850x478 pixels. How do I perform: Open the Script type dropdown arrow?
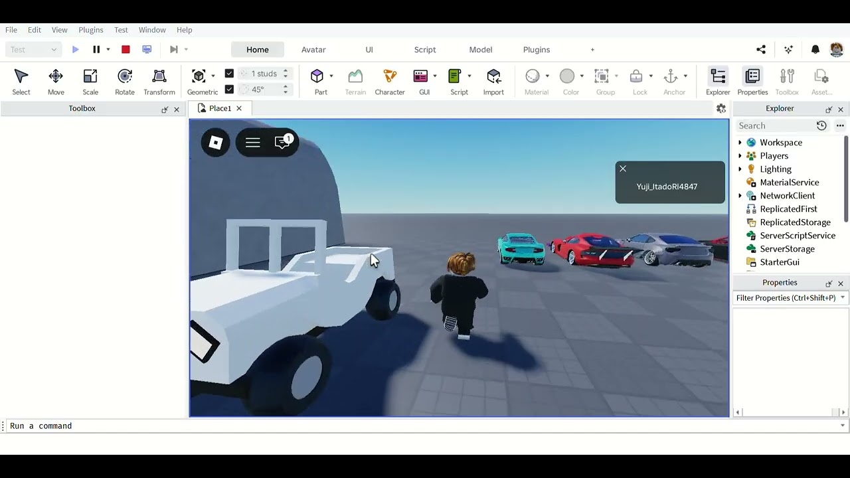(469, 76)
